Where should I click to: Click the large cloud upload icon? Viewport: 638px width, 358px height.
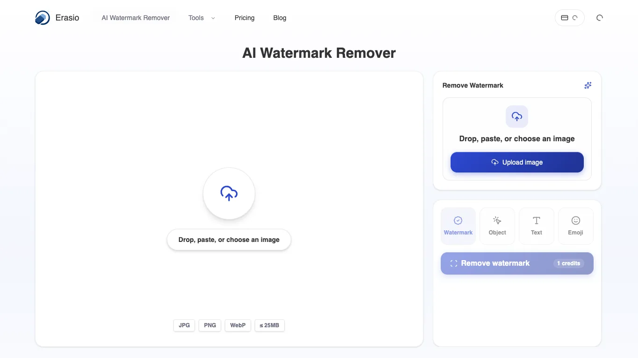[229, 193]
